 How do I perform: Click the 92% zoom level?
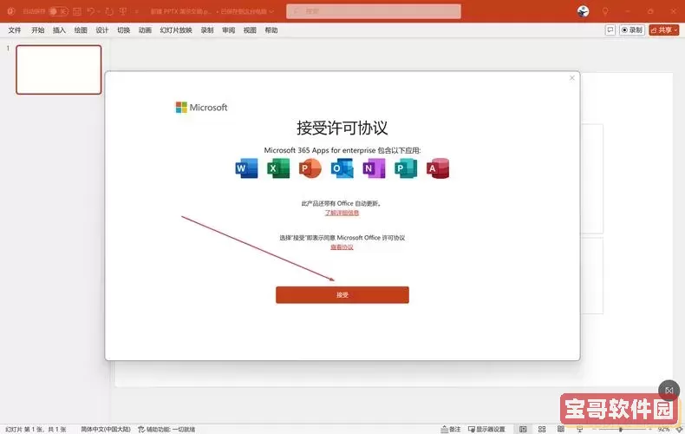point(663,429)
